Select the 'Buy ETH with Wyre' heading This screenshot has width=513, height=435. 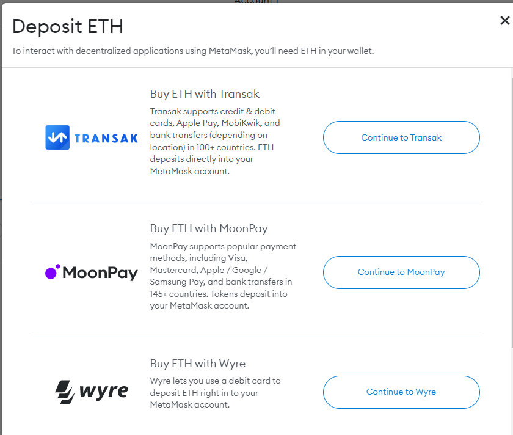pyautogui.click(x=198, y=364)
